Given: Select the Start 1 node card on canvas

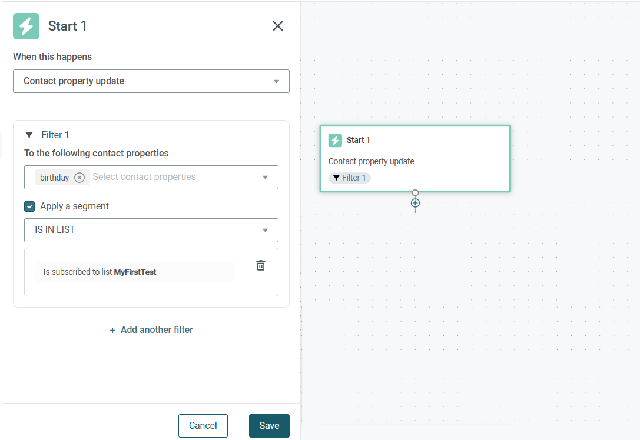Looking at the screenshot, I should click(x=415, y=158).
